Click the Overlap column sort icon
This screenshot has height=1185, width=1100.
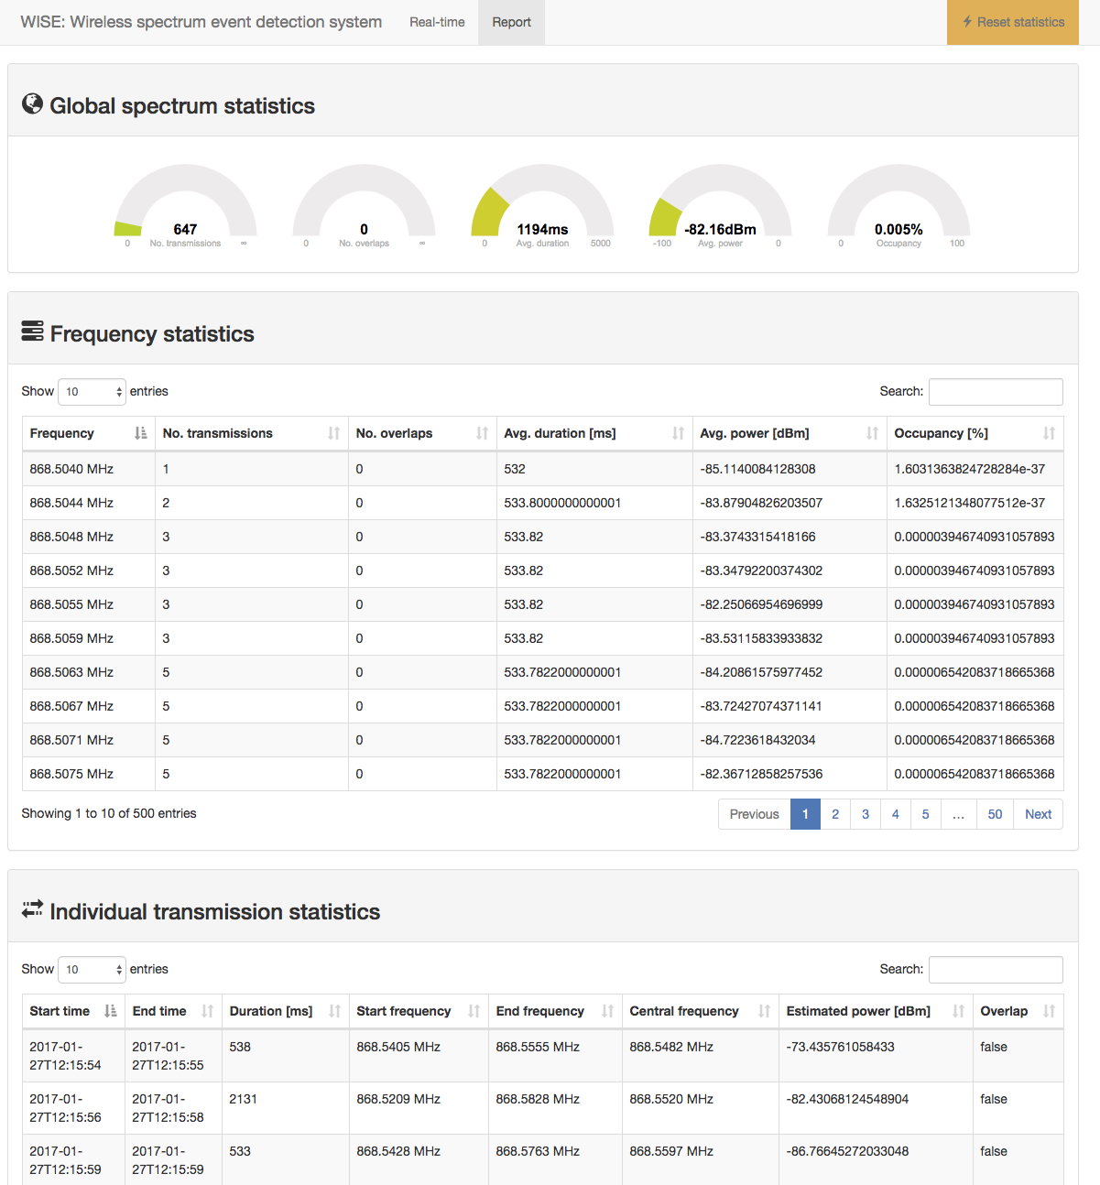pos(1049,1011)
